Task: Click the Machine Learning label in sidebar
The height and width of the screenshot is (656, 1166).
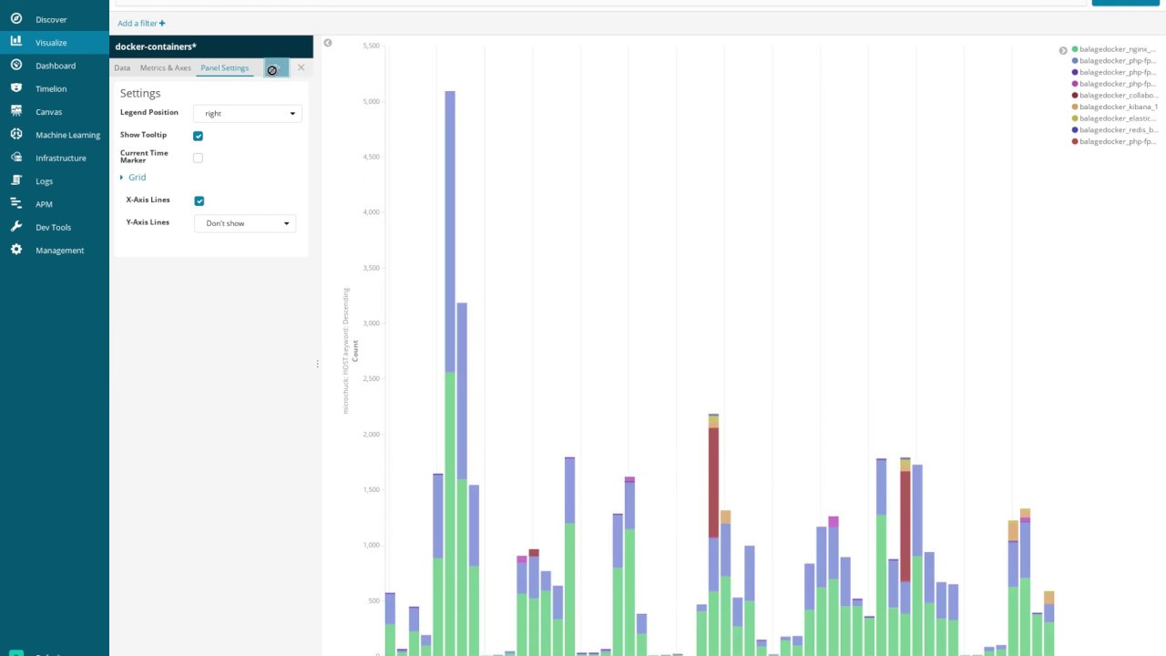Action: coord(67,135)
